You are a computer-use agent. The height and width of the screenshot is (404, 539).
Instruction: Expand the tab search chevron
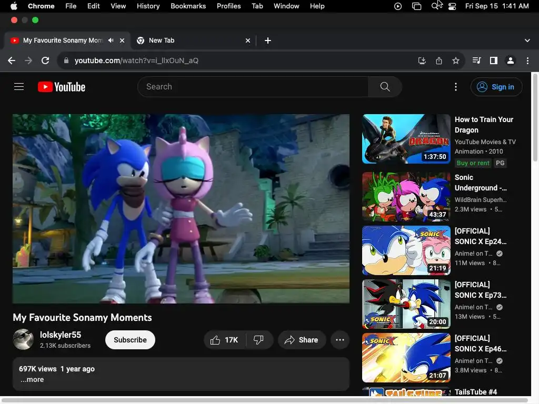tap(527, 41)
